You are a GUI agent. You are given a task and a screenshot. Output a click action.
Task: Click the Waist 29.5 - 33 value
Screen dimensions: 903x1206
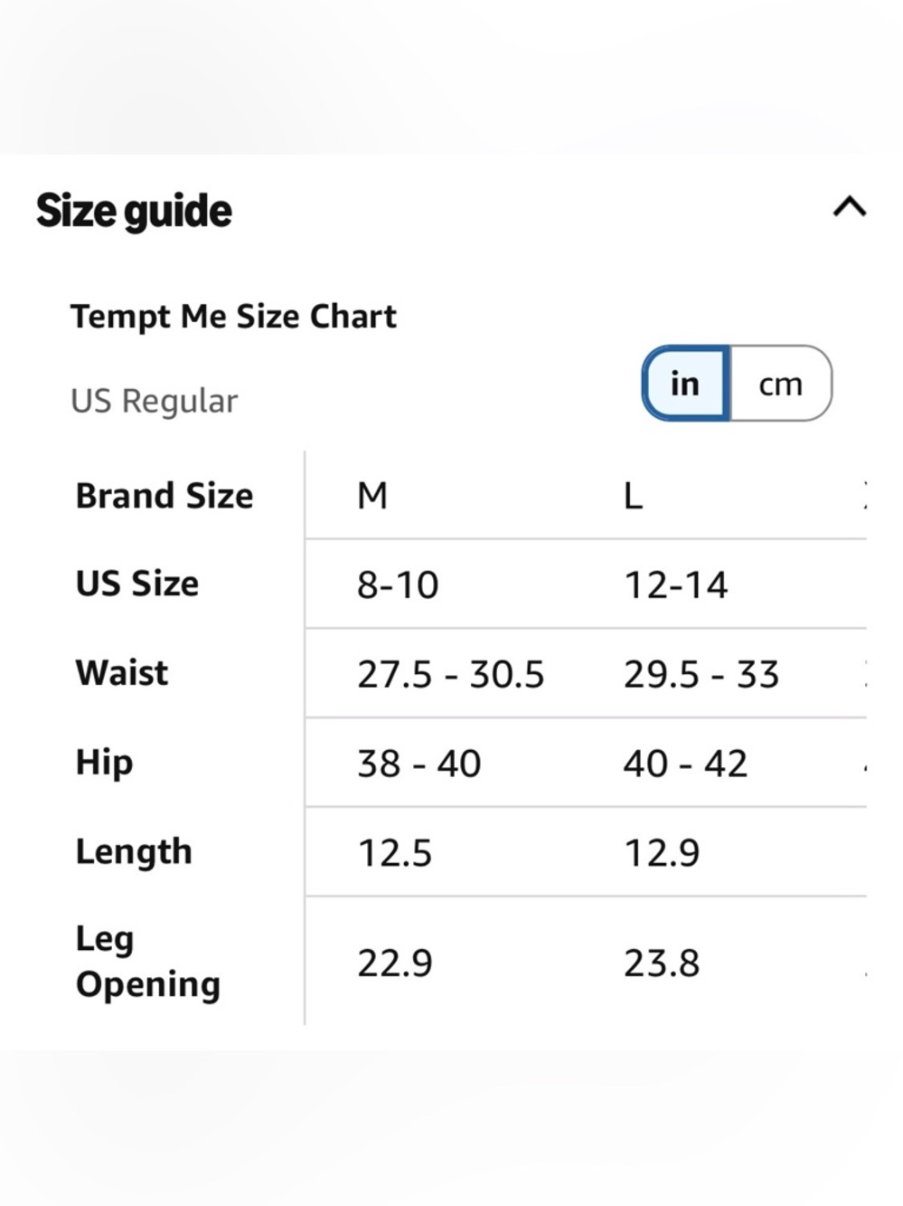pyautogui.click(x=701, y=674)
